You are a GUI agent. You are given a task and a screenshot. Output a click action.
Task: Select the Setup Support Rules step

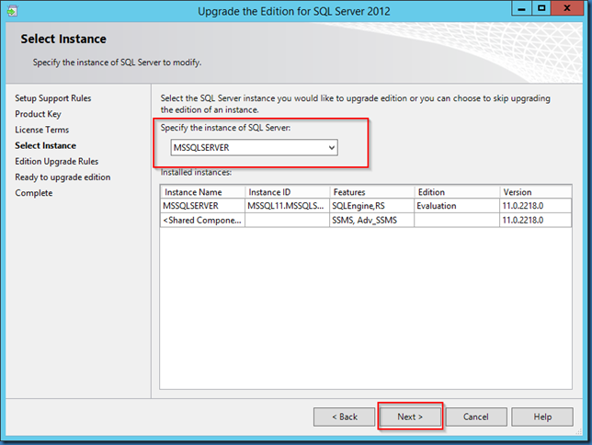pos(53,98)
